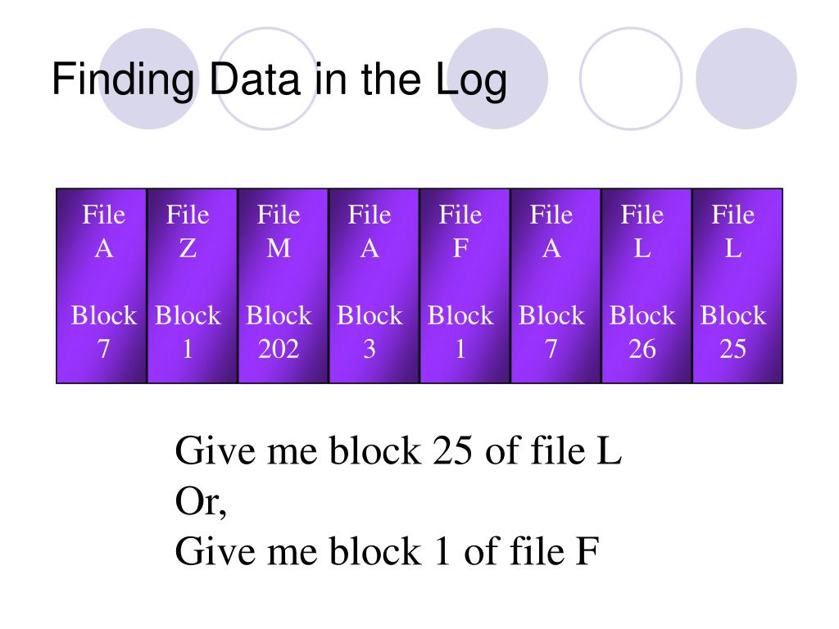
Task: Select the File L Block 25 cell
Action: point(738,286)
